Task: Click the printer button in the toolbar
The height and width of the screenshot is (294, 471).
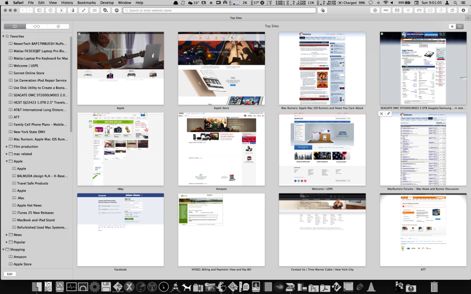Action: coord(419,10)
